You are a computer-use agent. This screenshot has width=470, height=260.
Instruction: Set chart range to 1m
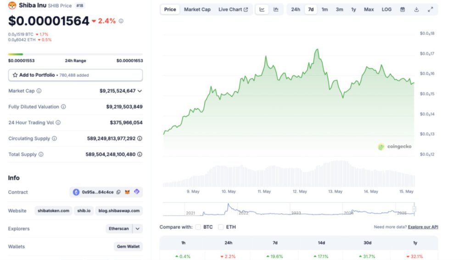pyautogui.click(x=325, y=9)
